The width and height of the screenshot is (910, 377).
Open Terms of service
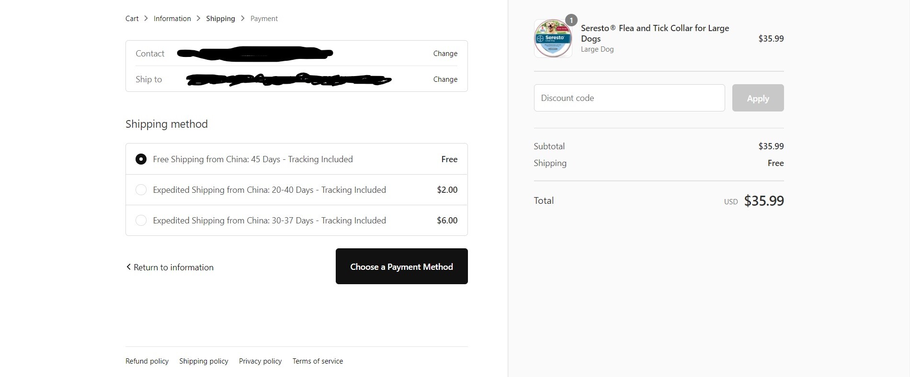pos(318,361)
